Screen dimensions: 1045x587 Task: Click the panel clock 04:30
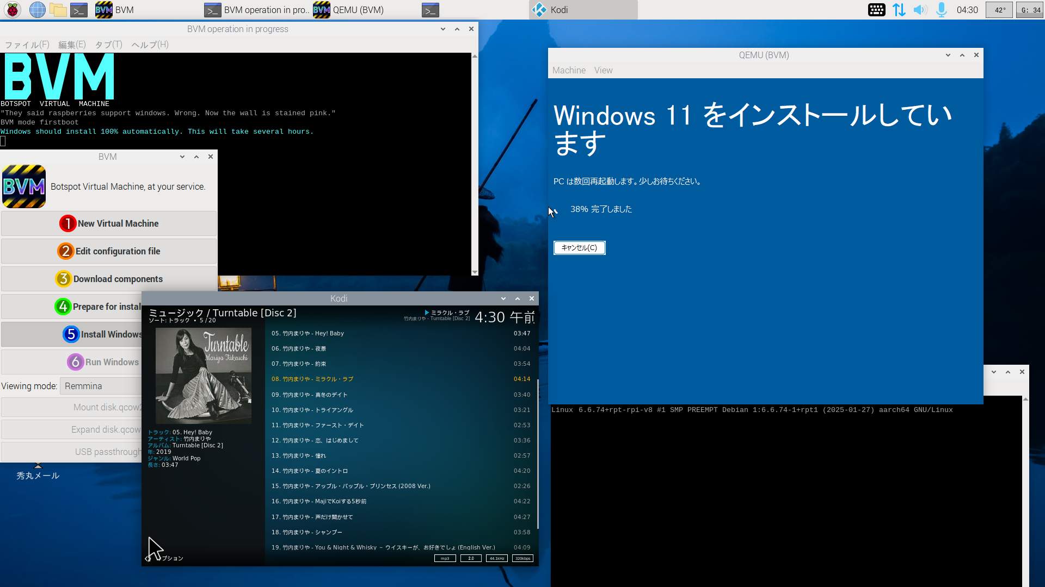coord(967,10)
